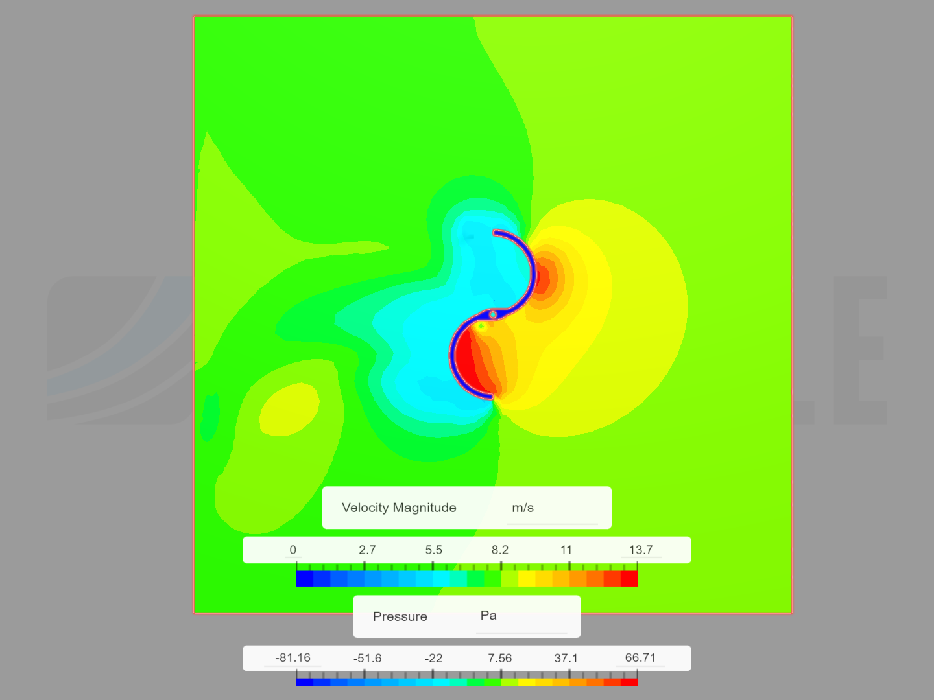Click the 11 tick label on velocity legend

[x=566, y=550]
